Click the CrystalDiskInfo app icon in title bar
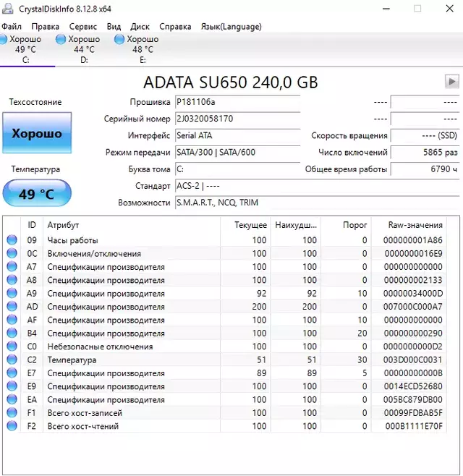The image size is (463, 476). point(7,9)
